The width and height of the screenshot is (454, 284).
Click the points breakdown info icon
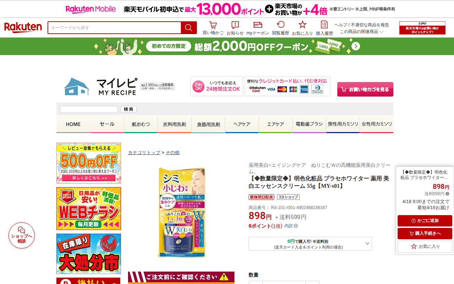[296, 226]
